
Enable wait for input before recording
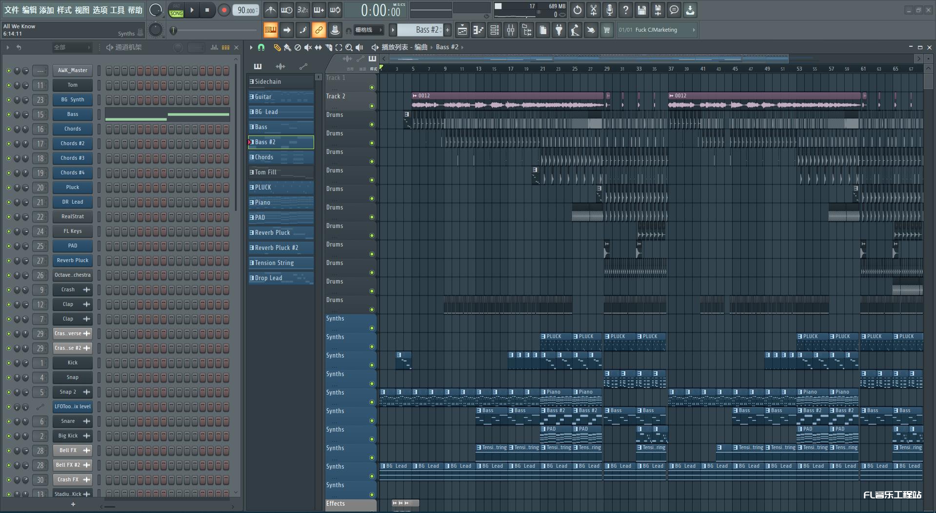(x=287, y=10)
